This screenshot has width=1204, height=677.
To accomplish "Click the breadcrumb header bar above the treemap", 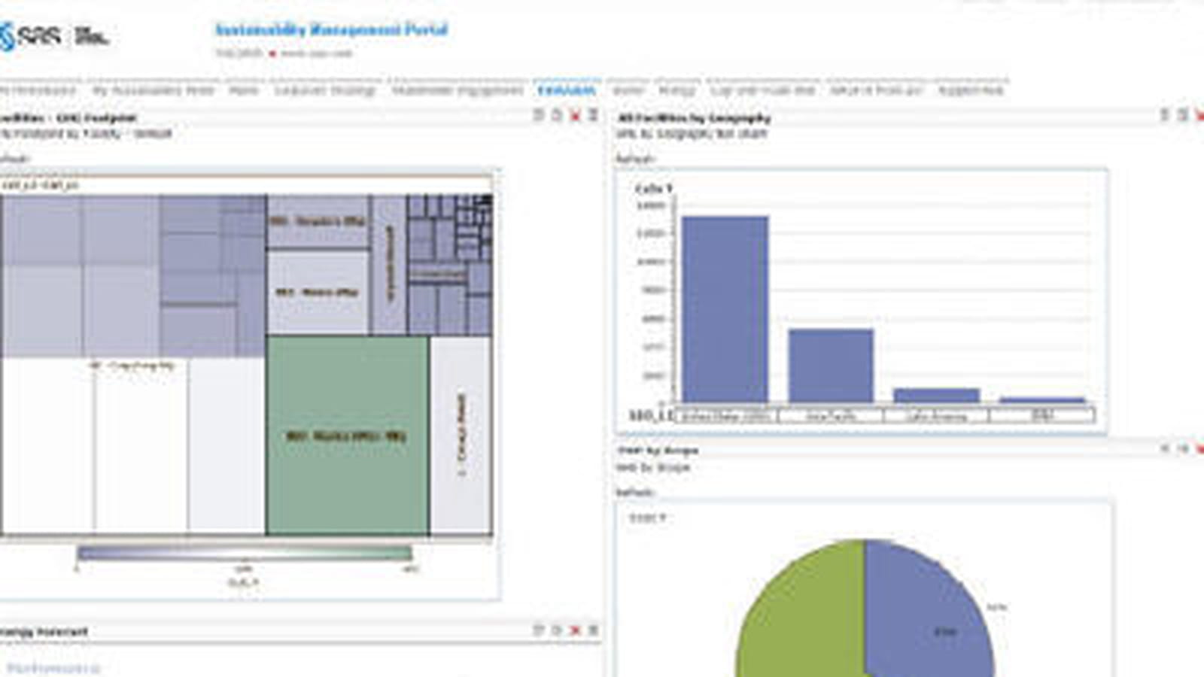I will [x=246, y=185].
